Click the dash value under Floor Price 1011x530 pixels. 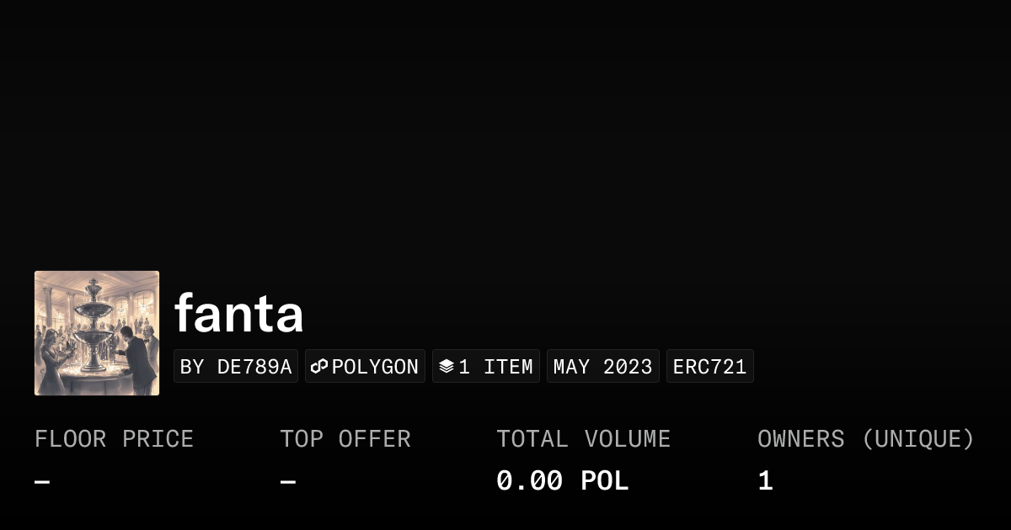[x=42, y=482]
